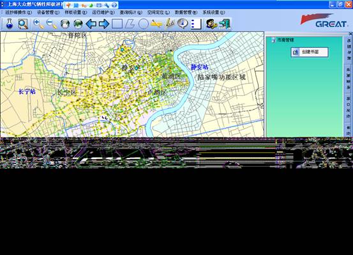This screenshot has height=255, width=353.
Task: Click the 创建书签 button
Action: tap(310, 52)
